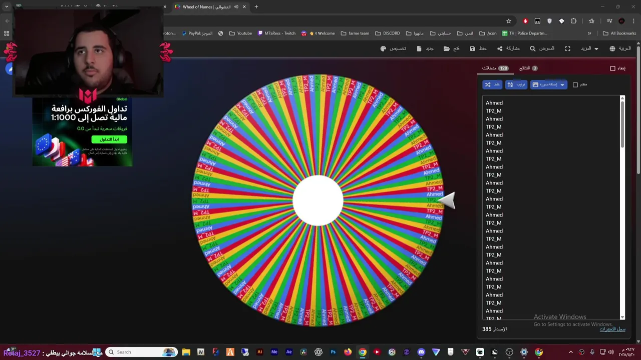Open the DISCORD bookmarks folder
Screen dimensions: 641x360
click(x=387, y=33)
